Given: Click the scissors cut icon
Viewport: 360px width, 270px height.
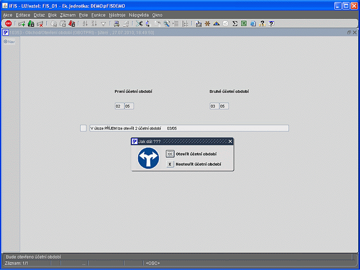Looking at the screenshot, I should tap(139, 24).
